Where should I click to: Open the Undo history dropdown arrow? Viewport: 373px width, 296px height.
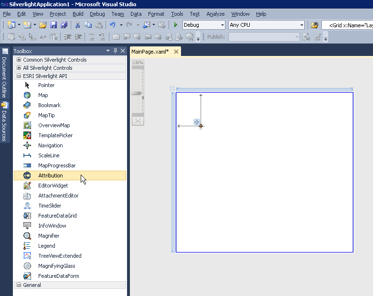[x=121, y=25]
